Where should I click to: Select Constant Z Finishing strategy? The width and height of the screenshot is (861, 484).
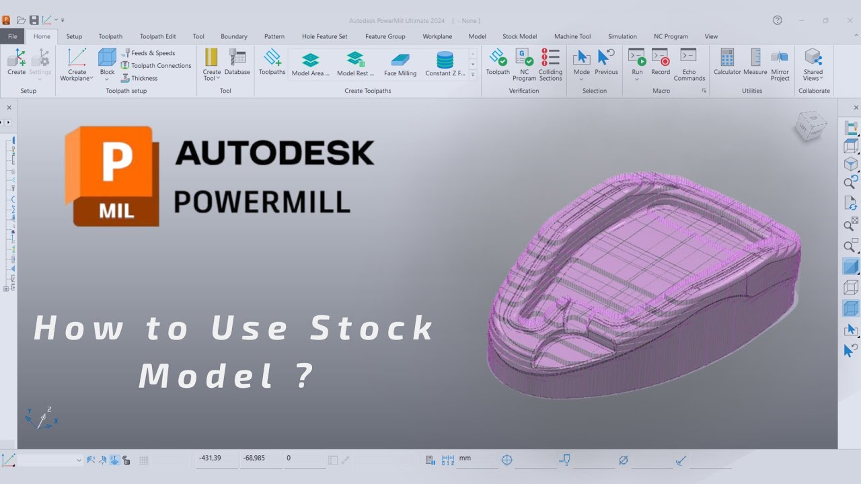(x=445, y=65)
